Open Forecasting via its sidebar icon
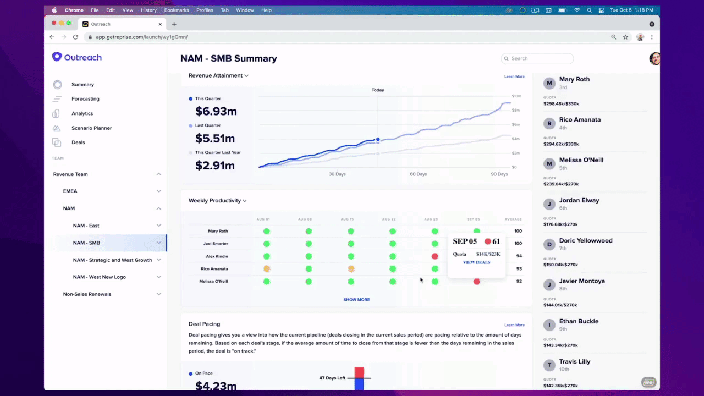Image resolution: width=704 pixels, height=396 pixels. click(x=57, y=99)
